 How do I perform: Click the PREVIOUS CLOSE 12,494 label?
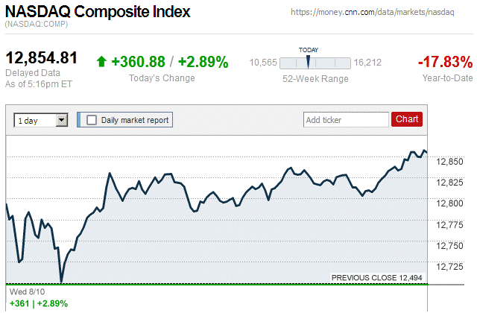pyautogui.click(x=376, y=278)
